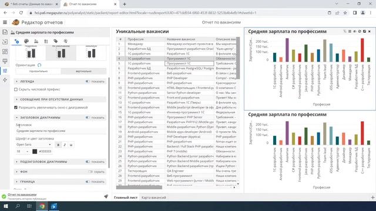Toggle the Фон hide switch
The width and height of the screenshot is (376, 211).
[x=90, y=172]
